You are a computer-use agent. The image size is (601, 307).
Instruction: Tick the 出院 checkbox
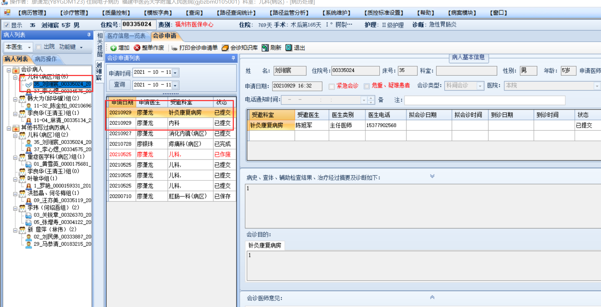click(x=38, y=47)
